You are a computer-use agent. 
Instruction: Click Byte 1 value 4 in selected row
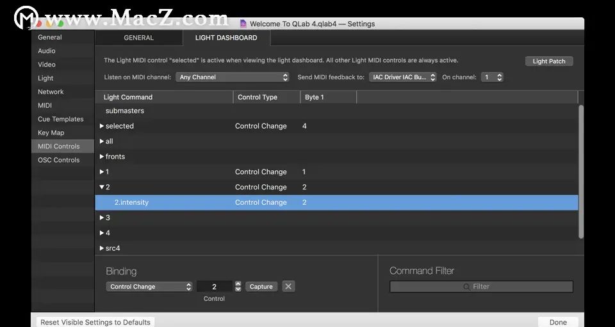[304, 126]
